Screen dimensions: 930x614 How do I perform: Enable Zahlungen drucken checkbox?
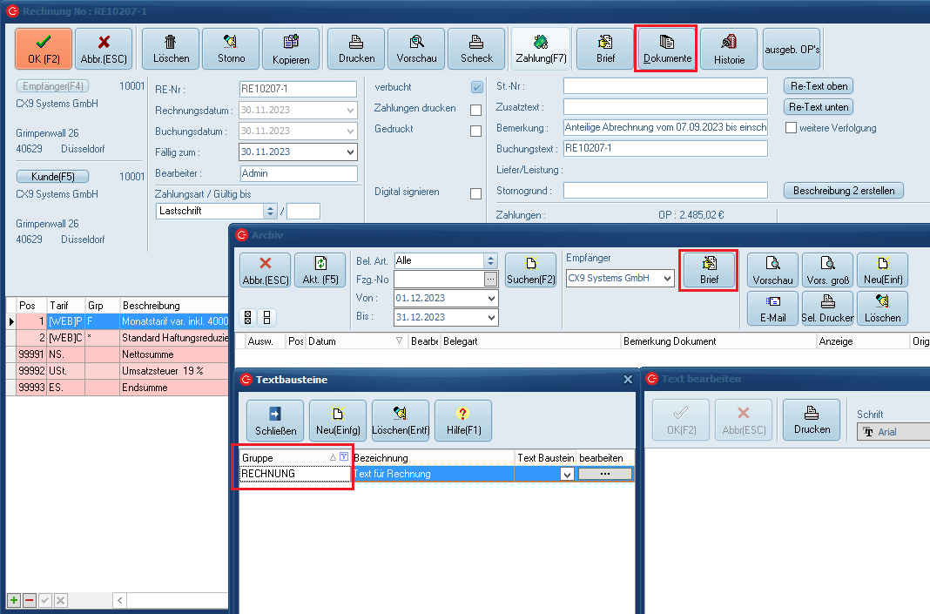(476, 110)
